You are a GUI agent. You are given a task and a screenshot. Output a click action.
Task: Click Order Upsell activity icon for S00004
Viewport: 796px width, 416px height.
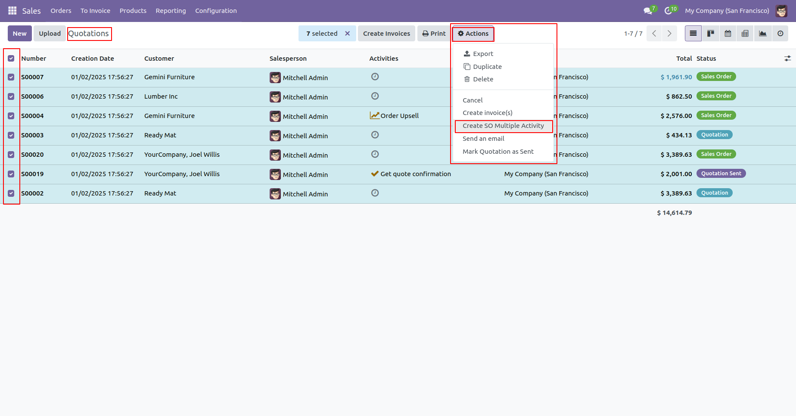point(375,115)
